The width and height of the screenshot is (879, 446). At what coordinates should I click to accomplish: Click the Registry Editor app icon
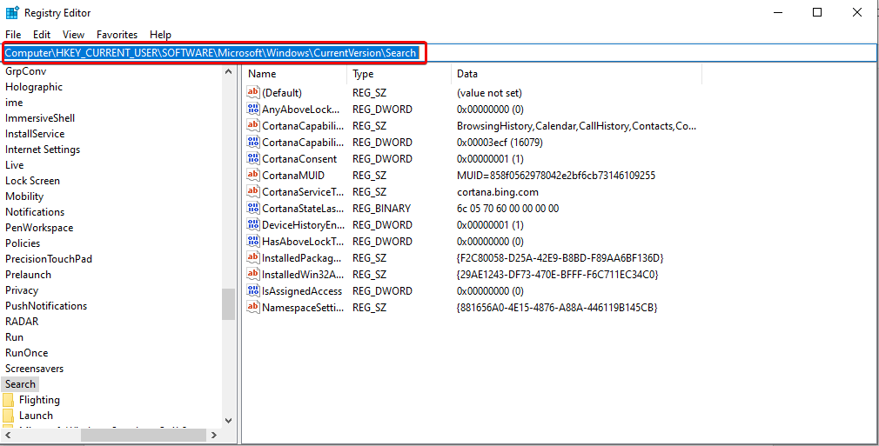(11, 13)
